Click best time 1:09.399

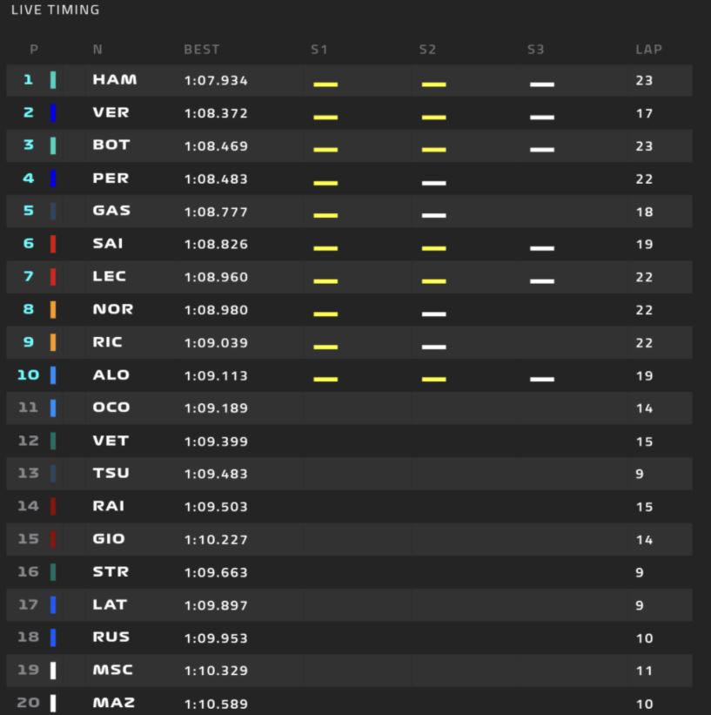point(216,442)
